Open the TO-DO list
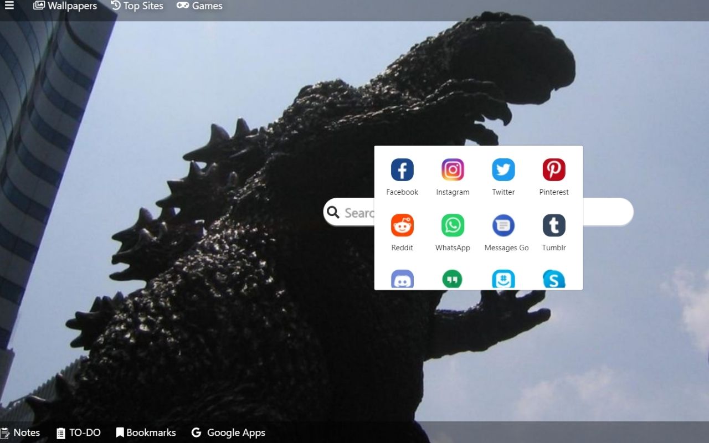The height and width of the screenshot is (443, 709). 79,432
